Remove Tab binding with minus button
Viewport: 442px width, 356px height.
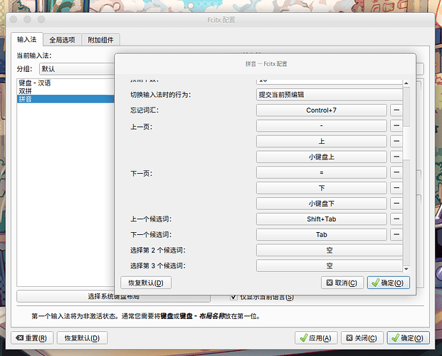pos(396,234)
